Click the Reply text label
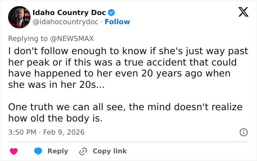Image resolution: width=257 pixels, height=161 pixels. 58,151
